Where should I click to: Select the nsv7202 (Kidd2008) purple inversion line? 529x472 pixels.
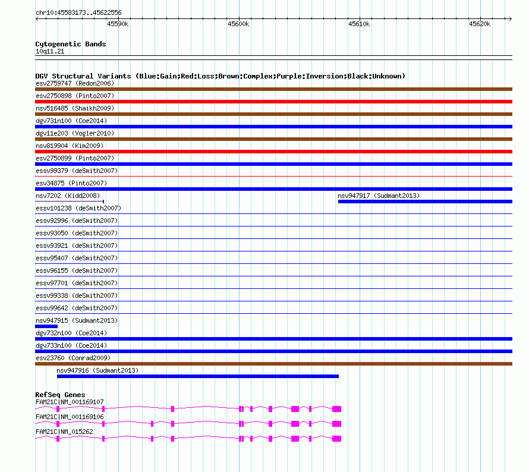(x=70, y=202)
